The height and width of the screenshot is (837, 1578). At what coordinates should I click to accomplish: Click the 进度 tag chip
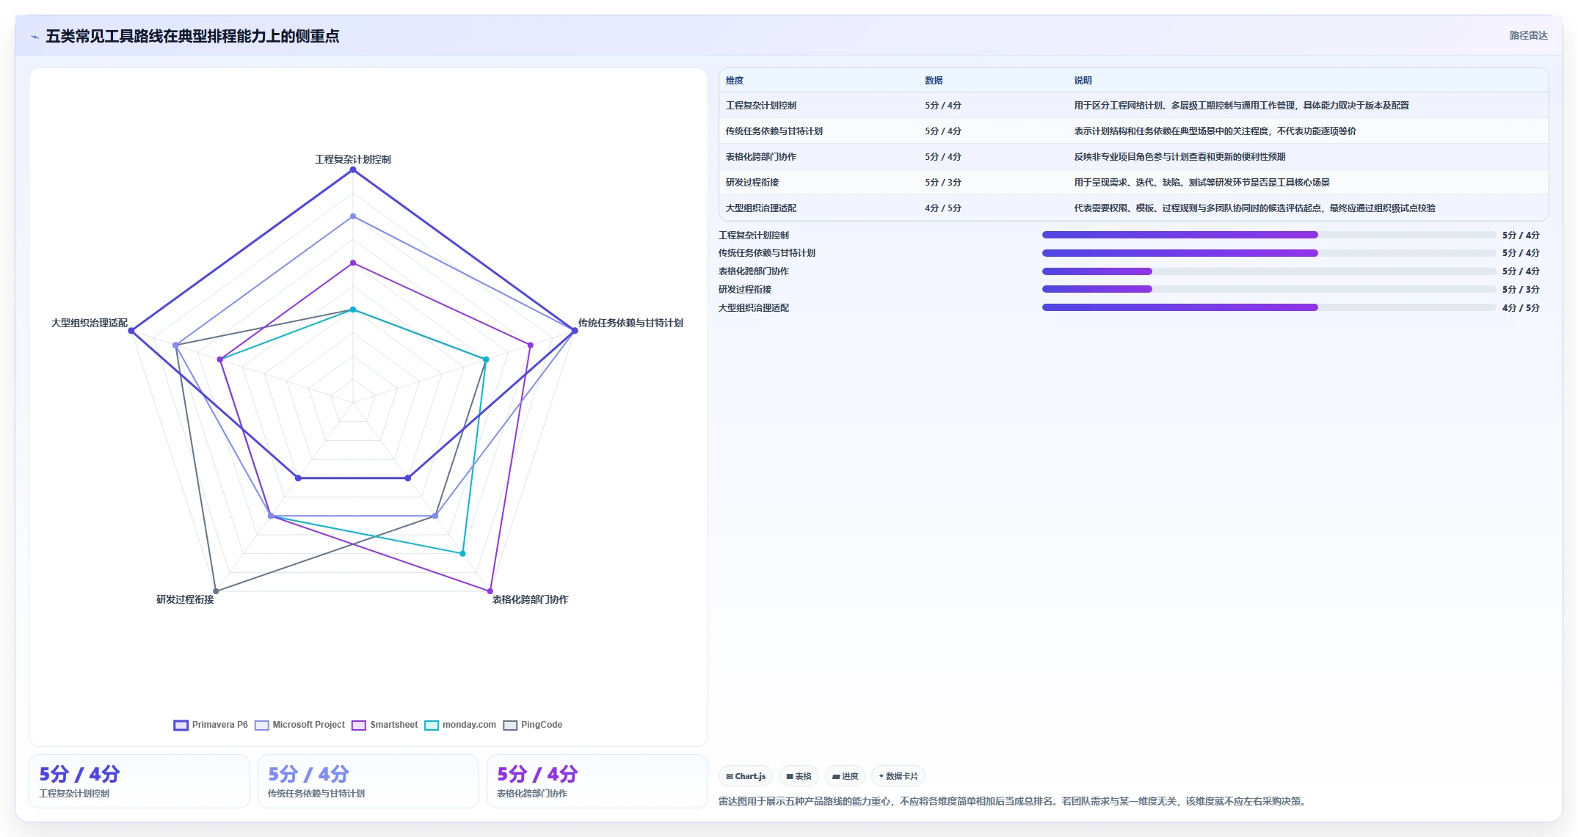click(845, 776)
